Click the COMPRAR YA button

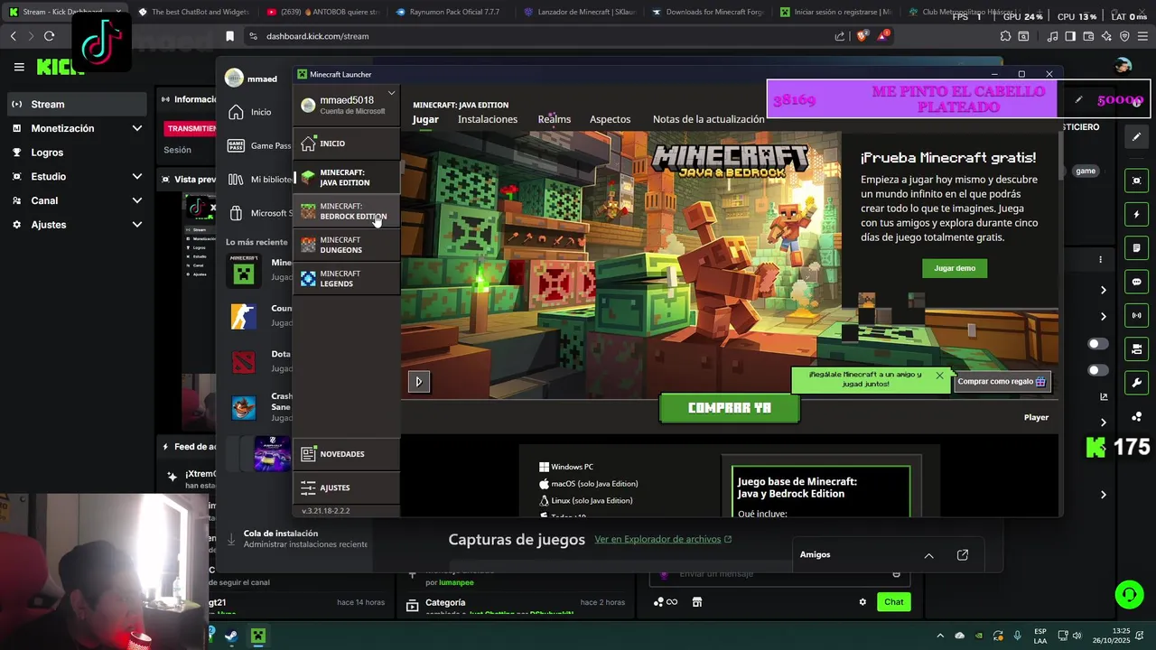click(x=729, y=408)
